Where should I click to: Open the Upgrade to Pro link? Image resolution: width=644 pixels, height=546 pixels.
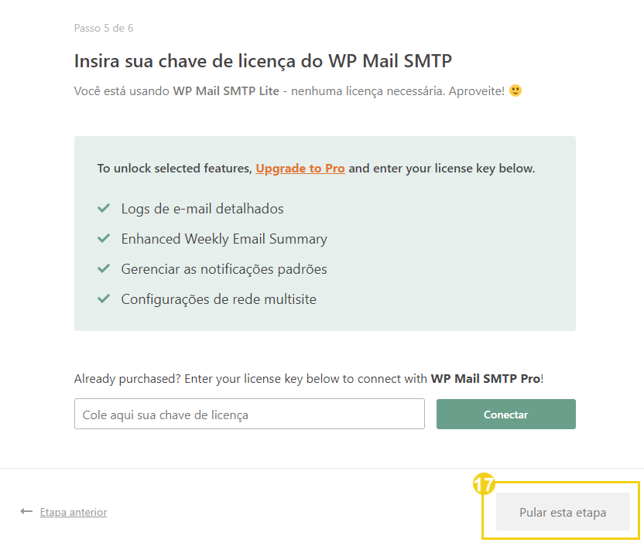coord(300,169)
